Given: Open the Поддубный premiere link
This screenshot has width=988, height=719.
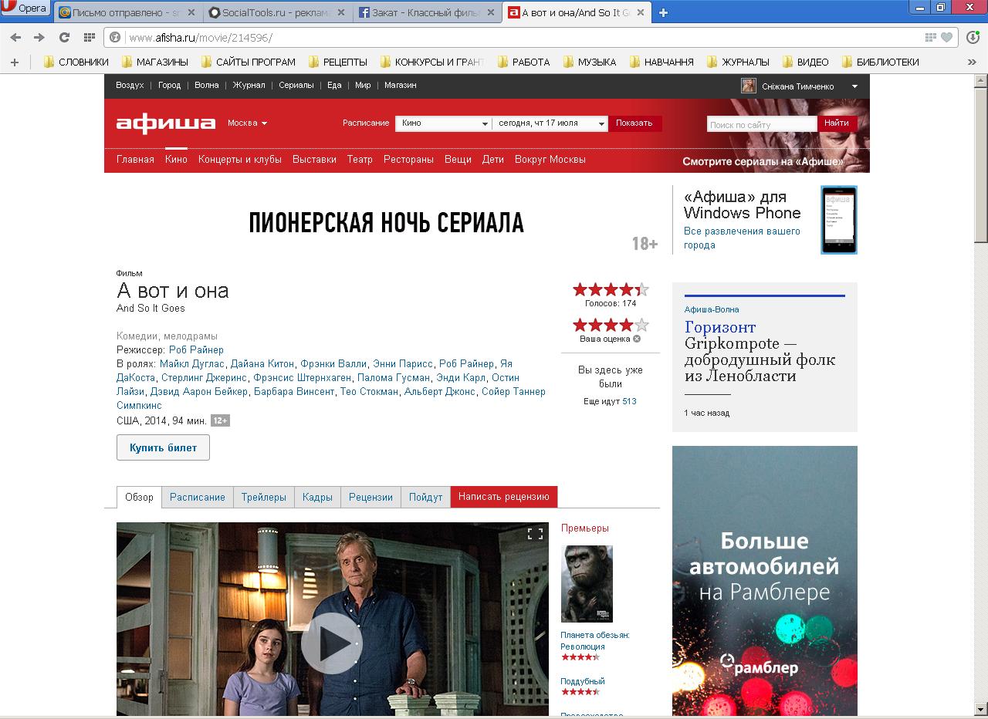Looking at the screenshot, I should coord(583,681).
